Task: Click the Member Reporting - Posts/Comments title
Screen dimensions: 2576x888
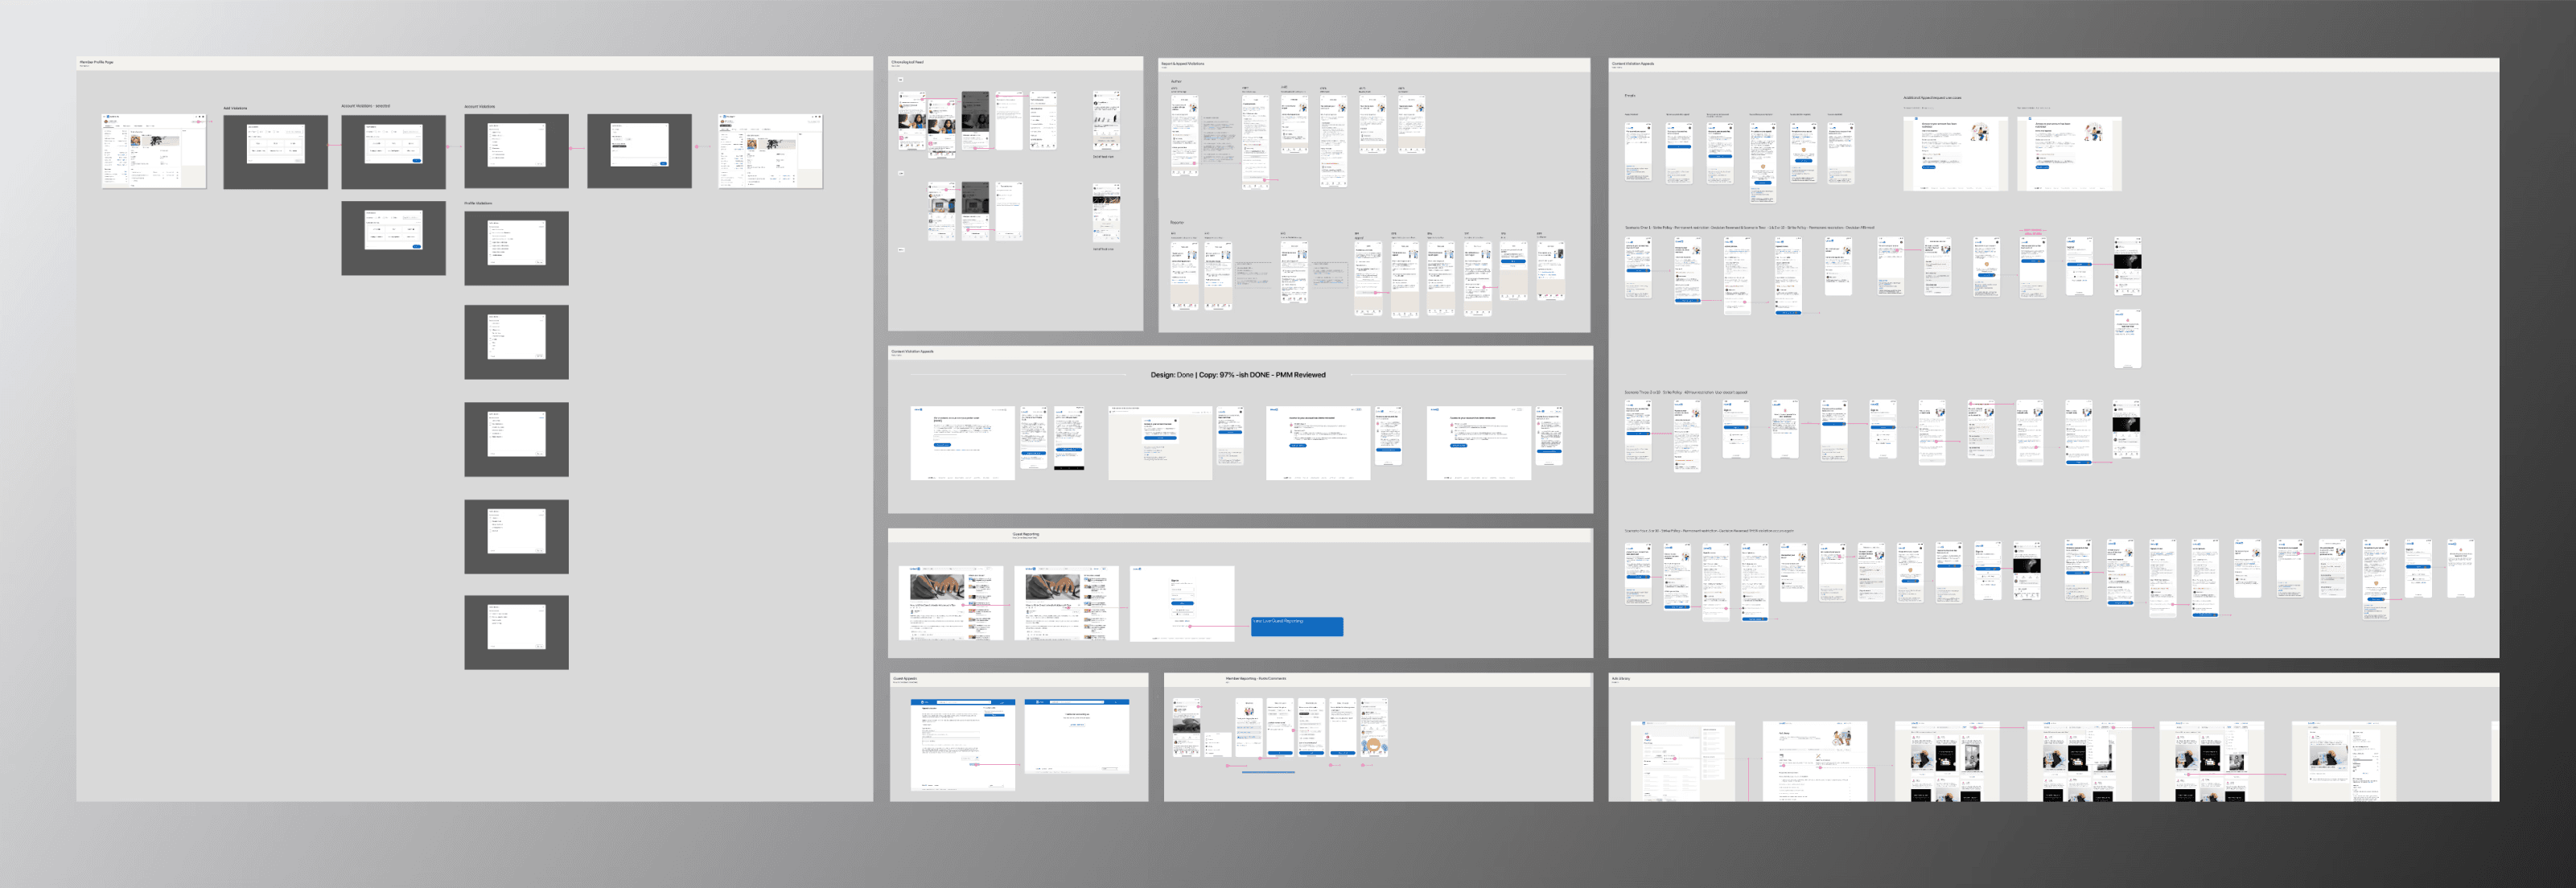Action: coord(1255,678)
